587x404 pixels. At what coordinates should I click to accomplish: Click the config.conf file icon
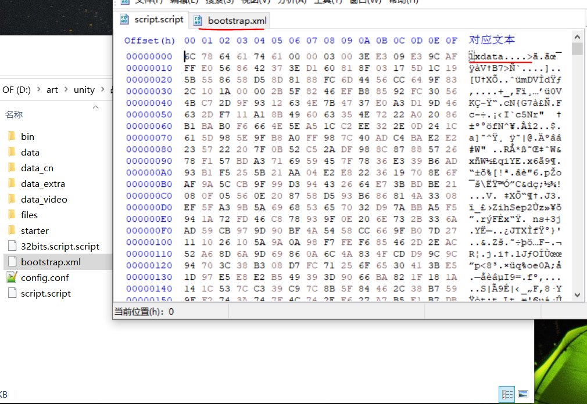pos(12,277)
